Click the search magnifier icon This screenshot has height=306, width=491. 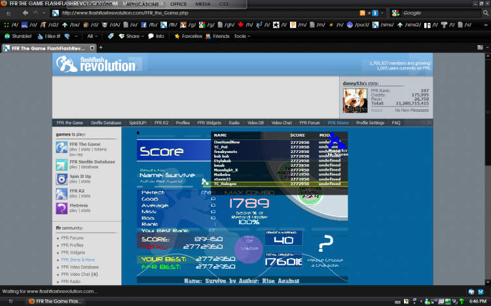tap(486, 13)
